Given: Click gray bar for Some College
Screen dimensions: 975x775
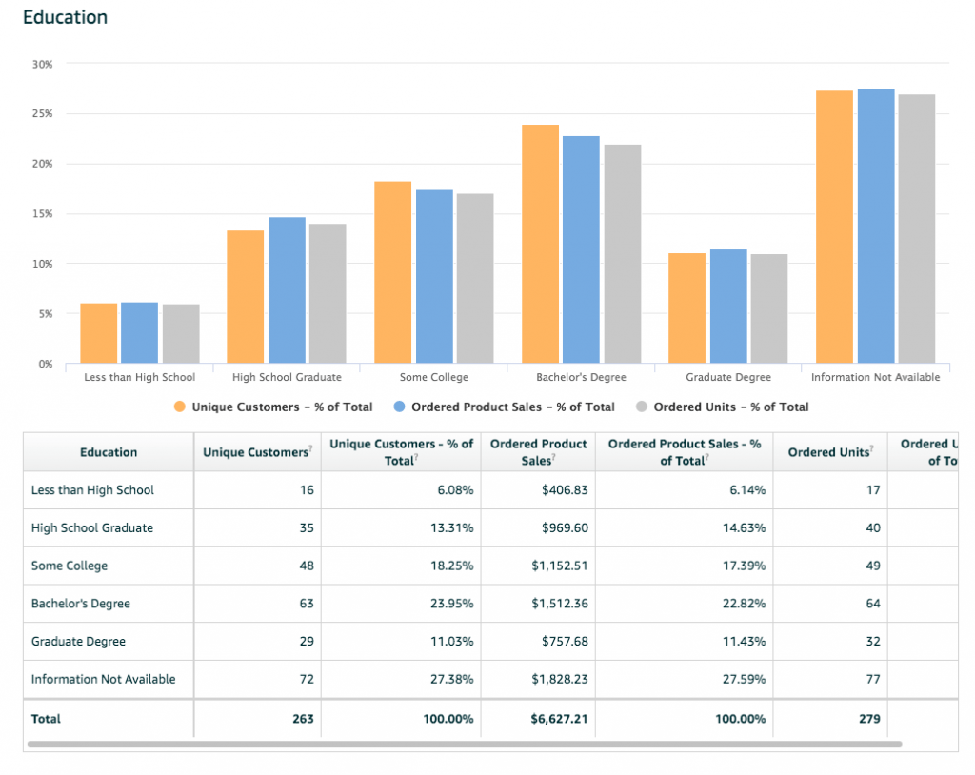Looking at the screenshot, I should coord(475,279).
